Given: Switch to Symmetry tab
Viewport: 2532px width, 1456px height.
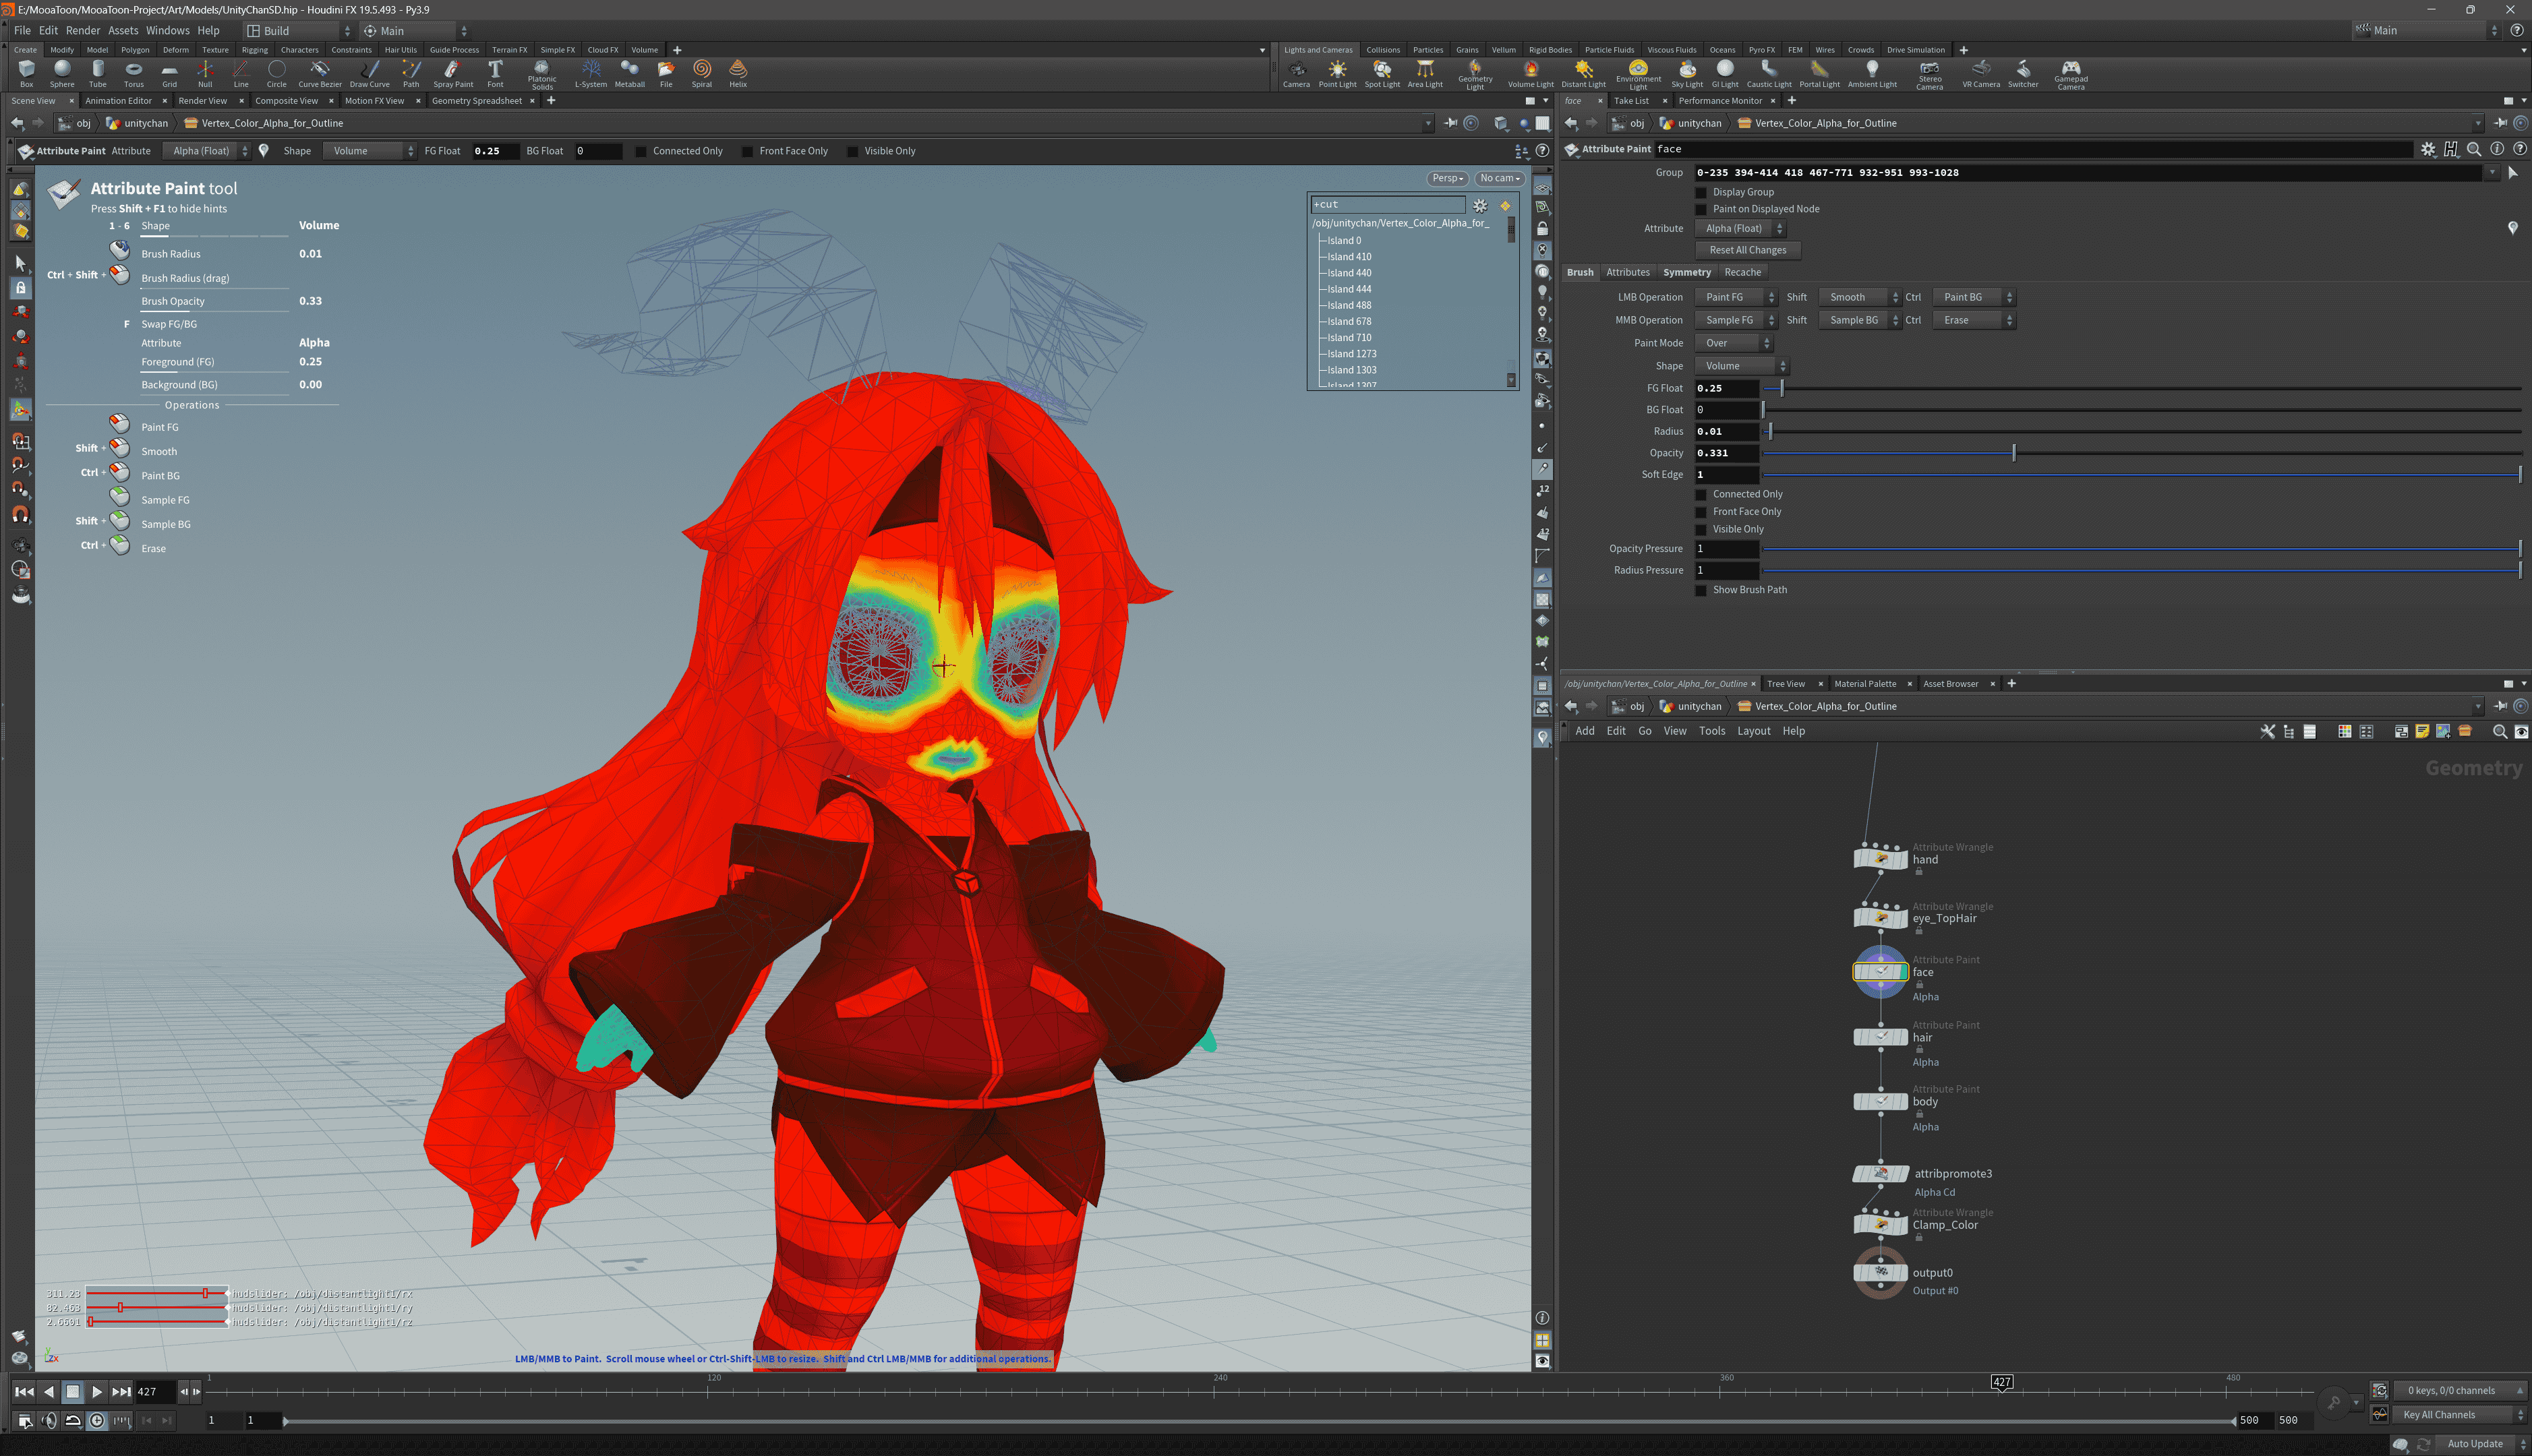Looking at the screenshot, I should coord(1686,272).
